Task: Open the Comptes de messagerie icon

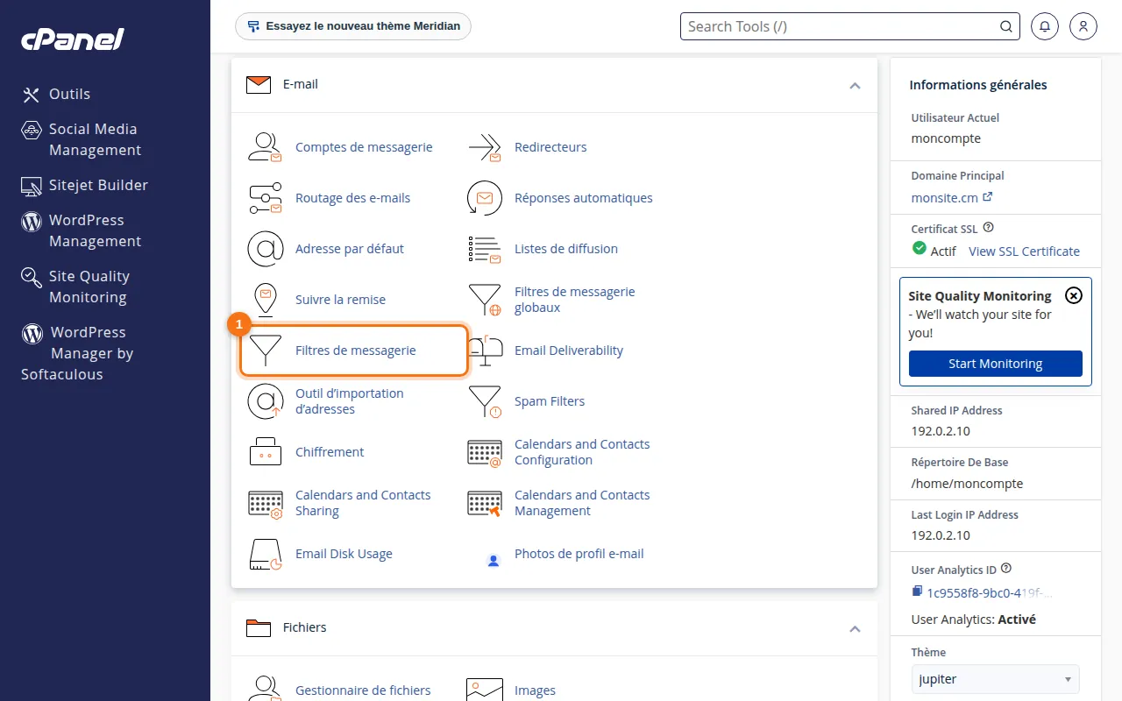Action: pos(265,147)
